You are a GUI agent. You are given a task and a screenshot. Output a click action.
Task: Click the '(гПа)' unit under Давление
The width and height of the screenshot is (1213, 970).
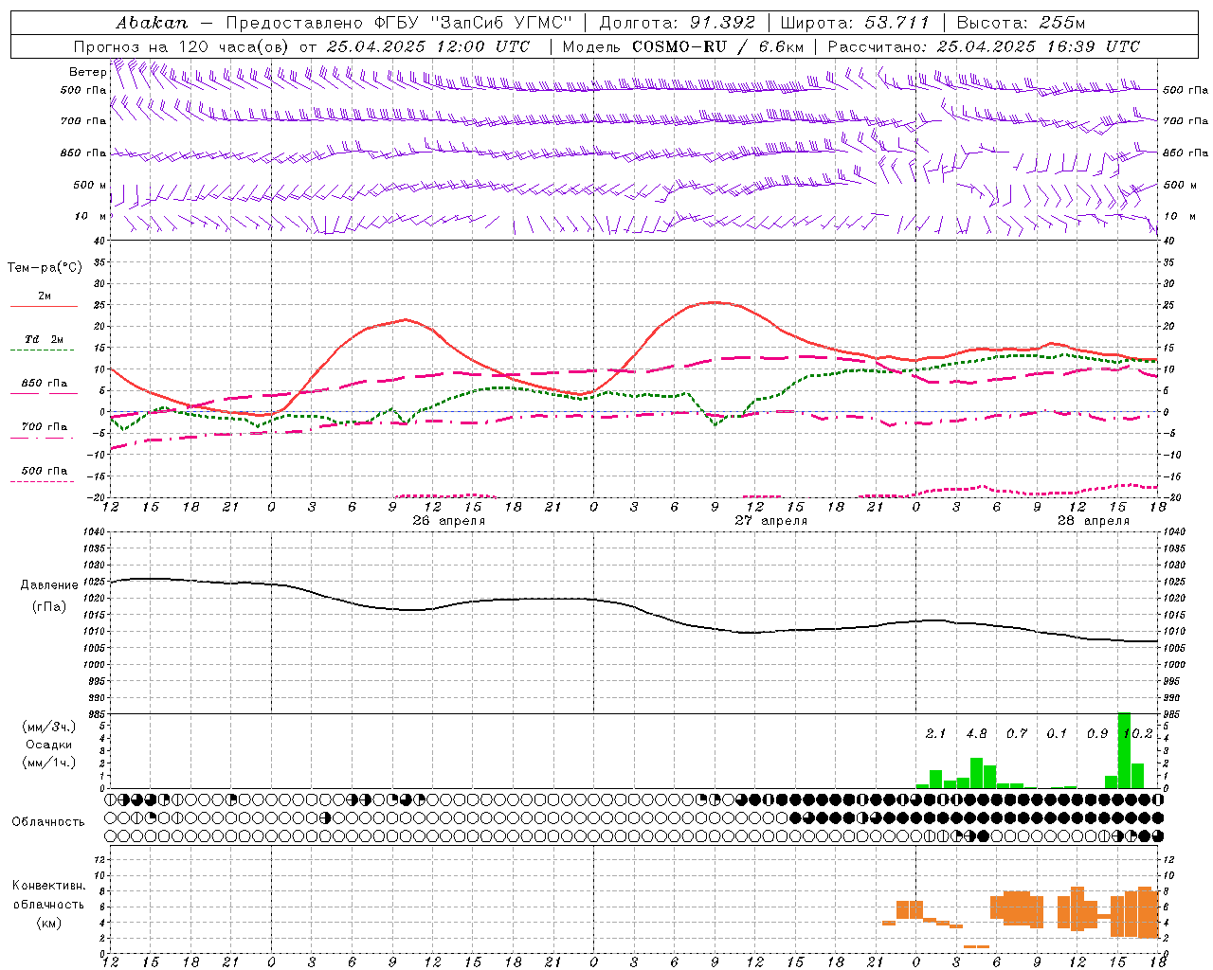click(x=49, y=607)
